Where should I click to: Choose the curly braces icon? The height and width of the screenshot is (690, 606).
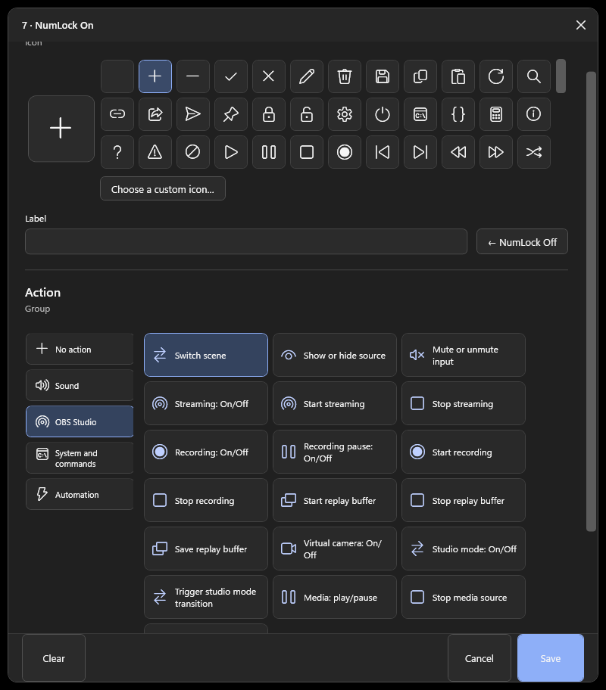pyautogui.click(x=458, y=114)
